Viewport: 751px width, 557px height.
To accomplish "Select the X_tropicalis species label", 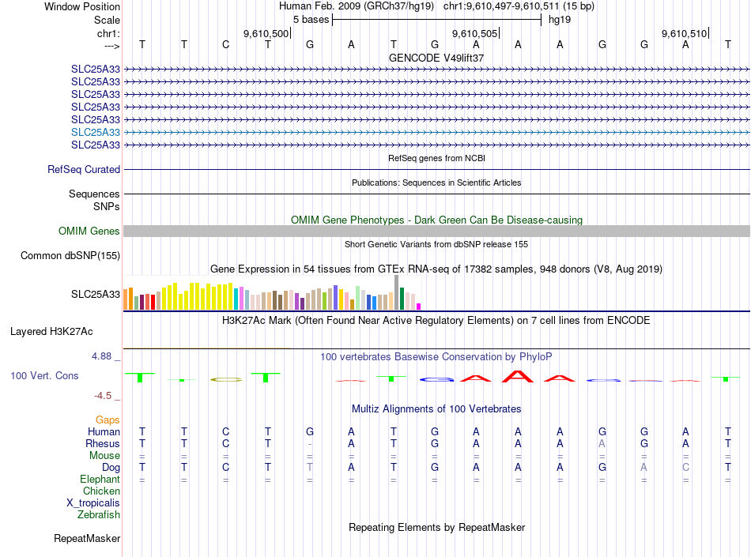I will click(93, 503).
